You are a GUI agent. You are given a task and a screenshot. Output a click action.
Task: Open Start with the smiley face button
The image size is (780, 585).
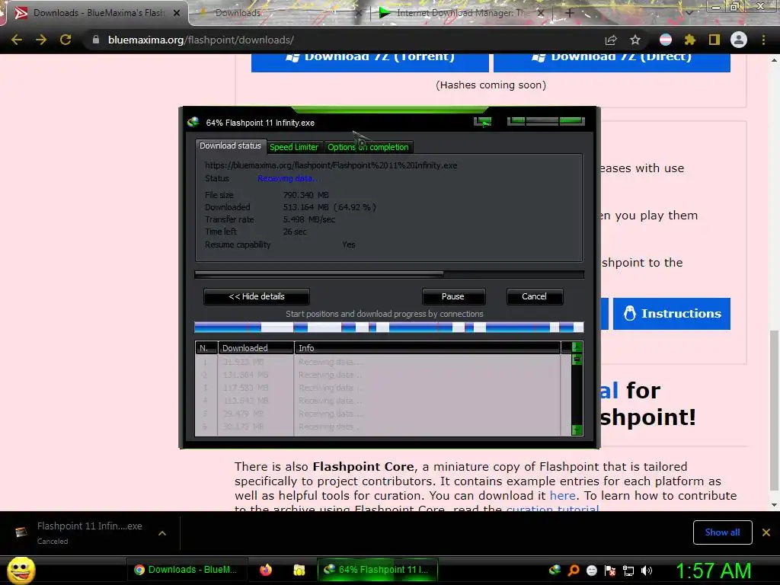pyautogui.click(x=21, y=570)
